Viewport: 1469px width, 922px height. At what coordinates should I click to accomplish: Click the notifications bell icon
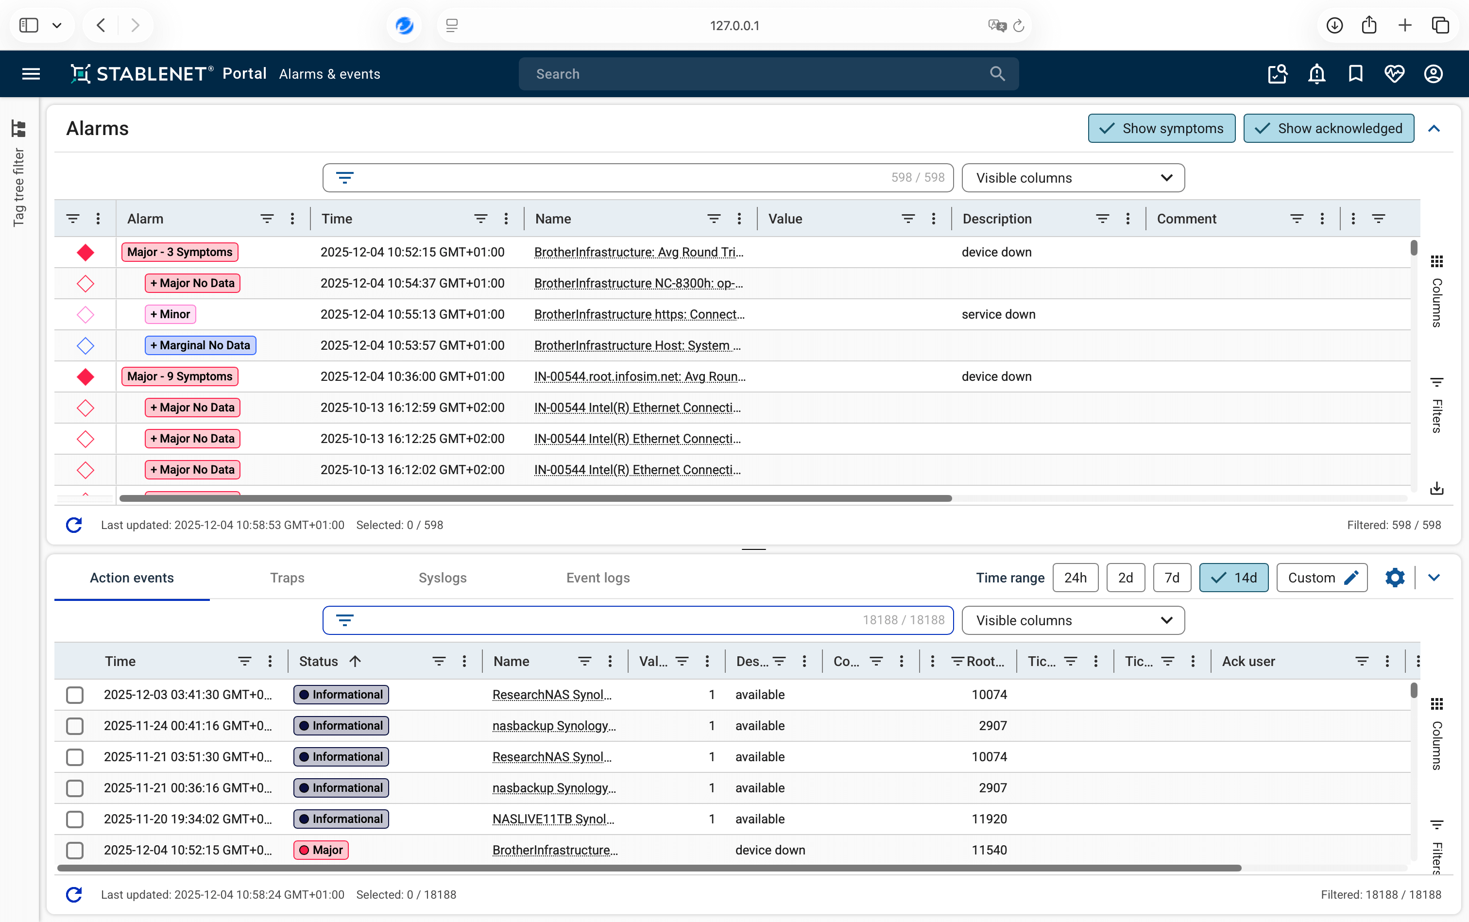pyautogui.click(x=1316, y=74)
